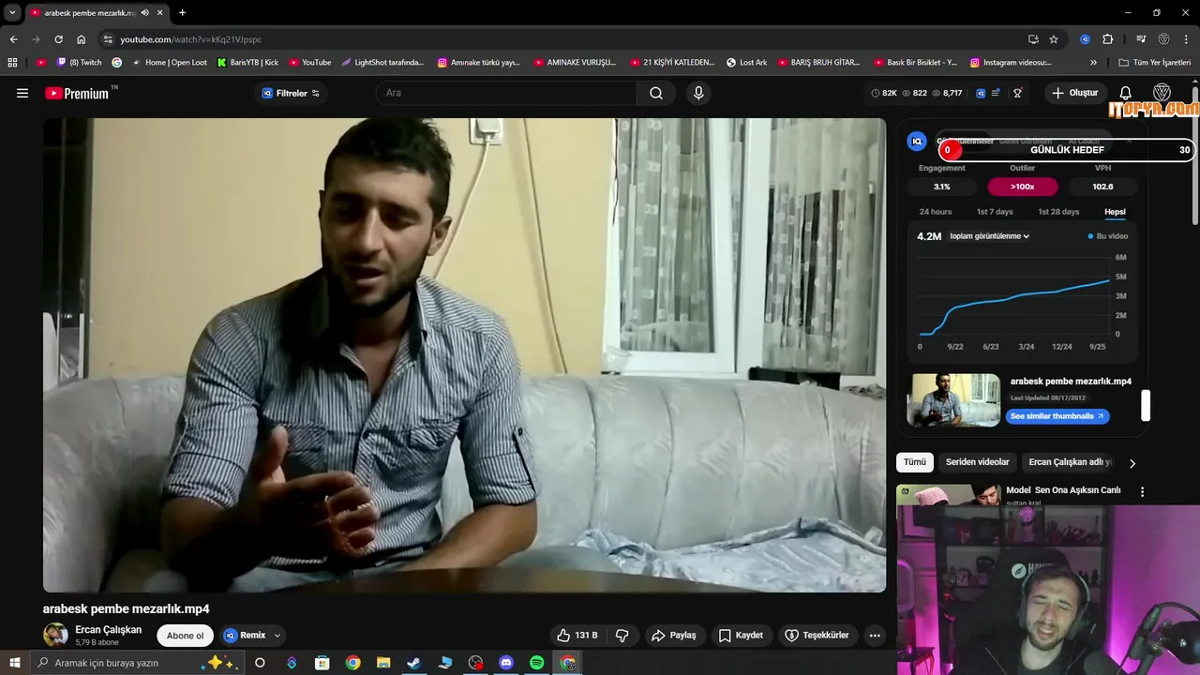Open Chrome apps grid in bookmarks bar
The height and width of the screenshot is (675, 1200).
click(12, 62)
